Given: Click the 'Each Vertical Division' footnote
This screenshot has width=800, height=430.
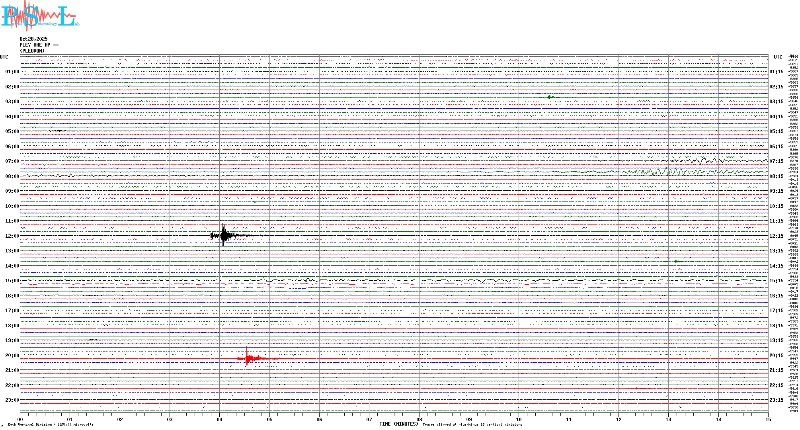Looking at the screenshot, I should point(51,425).
